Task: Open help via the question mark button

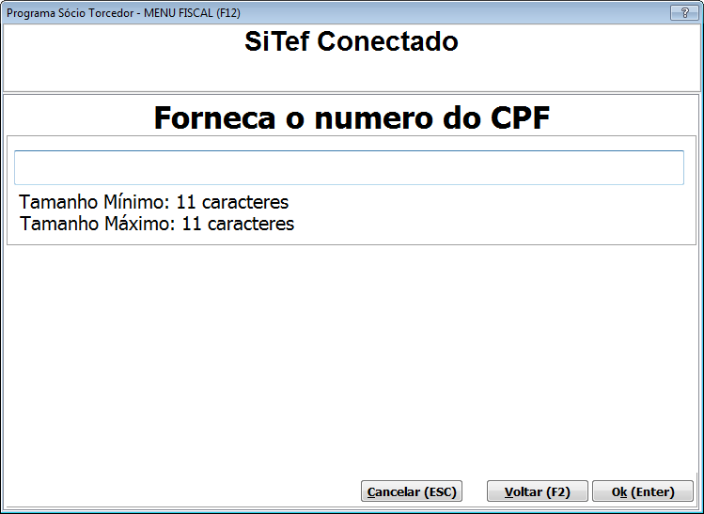Action: (684, 12)
